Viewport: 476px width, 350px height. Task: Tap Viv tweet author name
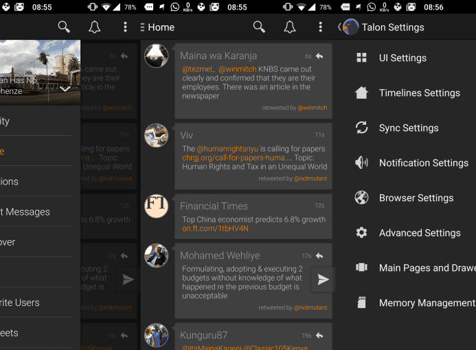click(x=186, y=135)
